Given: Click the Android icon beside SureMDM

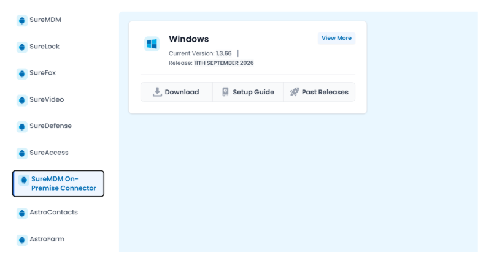Looking at the screenshot, I should pos(21,20).
